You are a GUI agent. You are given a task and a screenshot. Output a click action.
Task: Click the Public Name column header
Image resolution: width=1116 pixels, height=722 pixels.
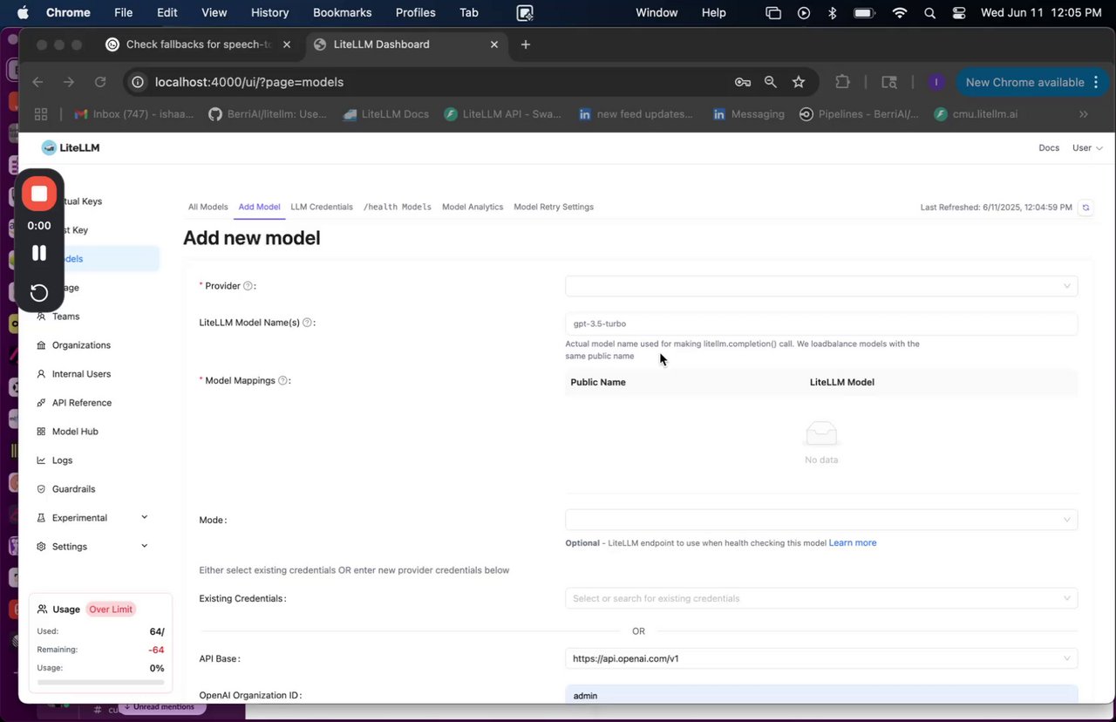point(598,382)
